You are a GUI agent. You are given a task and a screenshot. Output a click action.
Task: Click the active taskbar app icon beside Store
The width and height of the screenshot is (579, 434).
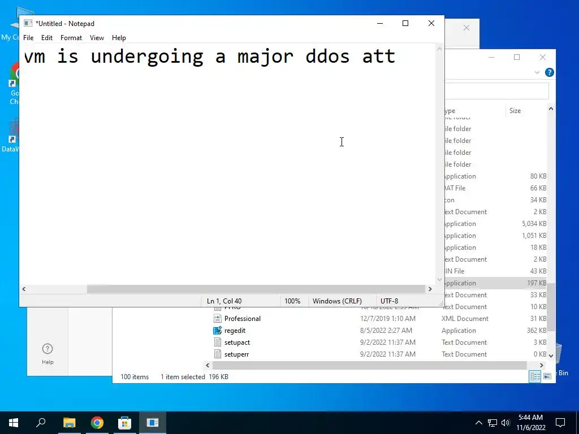(x=153, y=423)
